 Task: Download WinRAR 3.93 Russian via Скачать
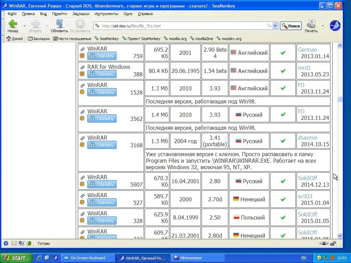[x=102, y=118]
